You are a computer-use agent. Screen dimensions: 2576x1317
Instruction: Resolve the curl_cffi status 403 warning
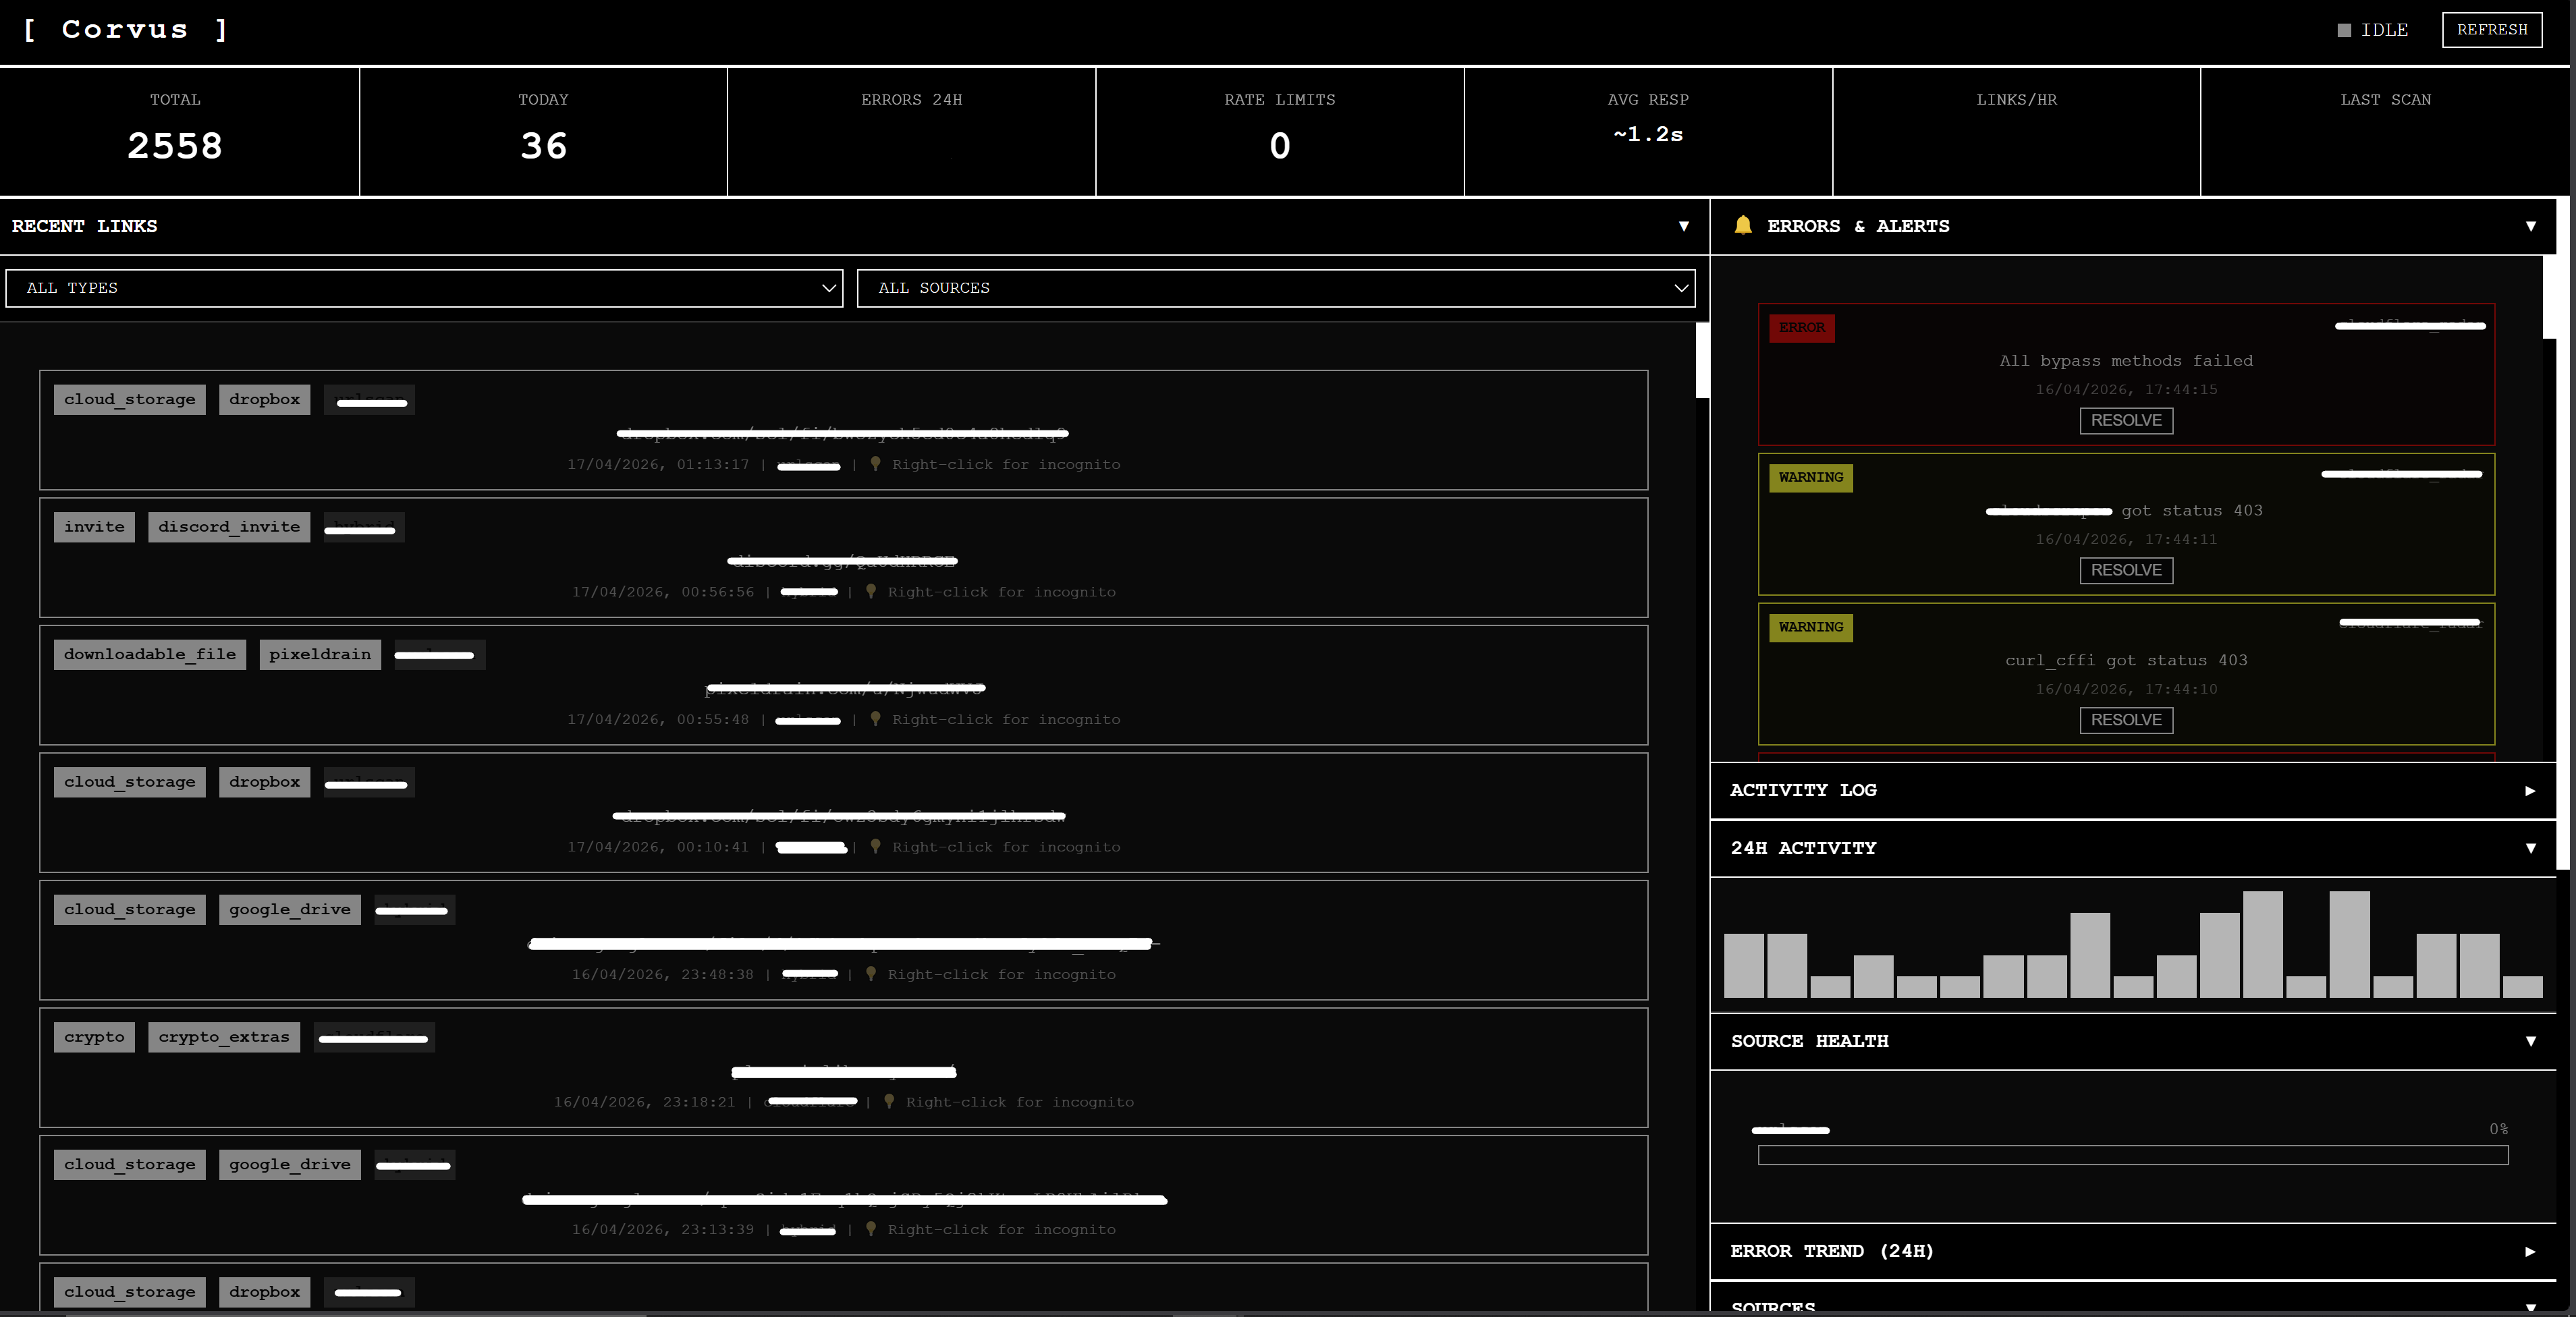(2126, 720)
